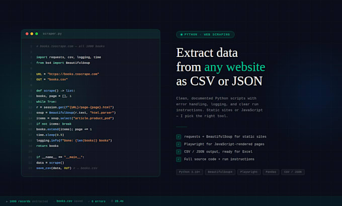Click the 'as CSV or JSON' headline line
The height and width of the screenshot is (206, 342).
[x=219, y=81]
